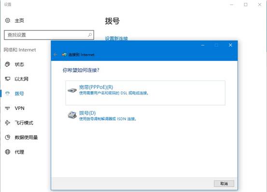
Task: Select the 以太网 Ethernet icon in sidebar
Action: (x=8, y=79)
